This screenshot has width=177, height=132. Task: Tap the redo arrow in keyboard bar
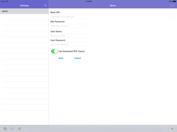coord(12,129)
